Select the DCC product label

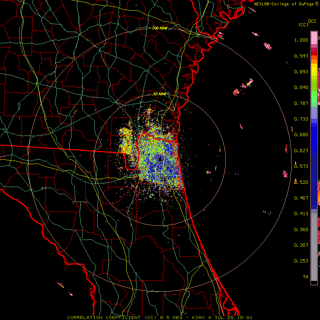(313, 21)
